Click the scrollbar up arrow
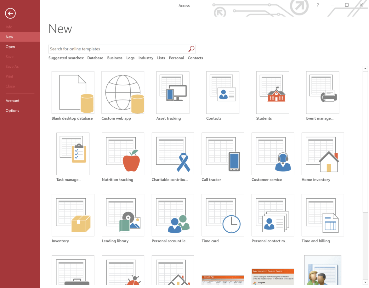The height and width of the screenshot is (288, 369). (365, 69)
